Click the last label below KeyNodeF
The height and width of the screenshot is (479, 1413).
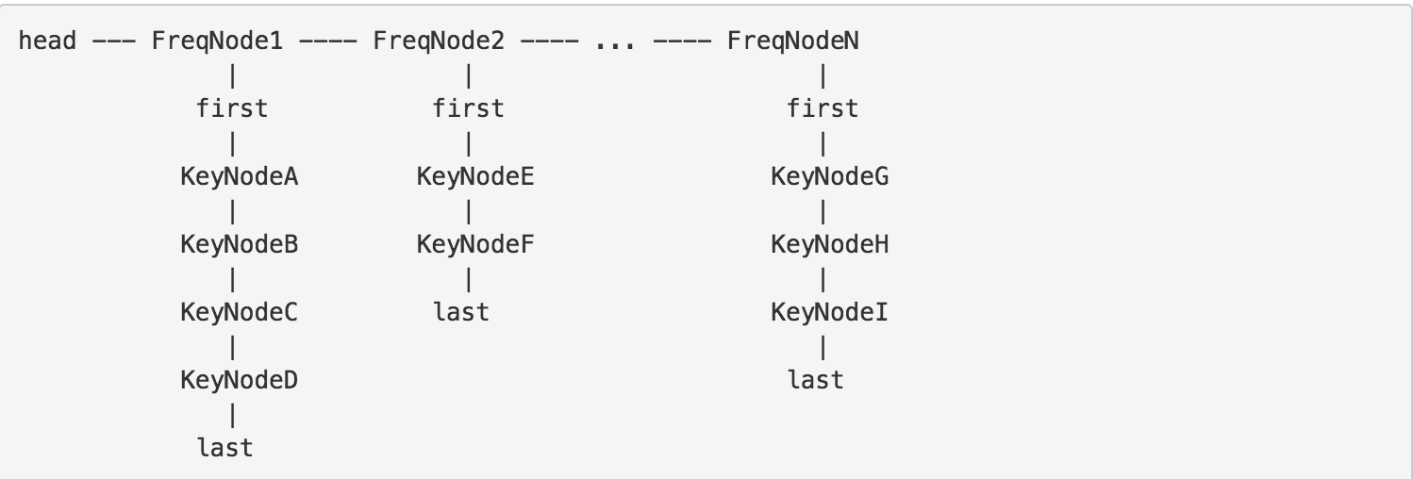[462, 313]
